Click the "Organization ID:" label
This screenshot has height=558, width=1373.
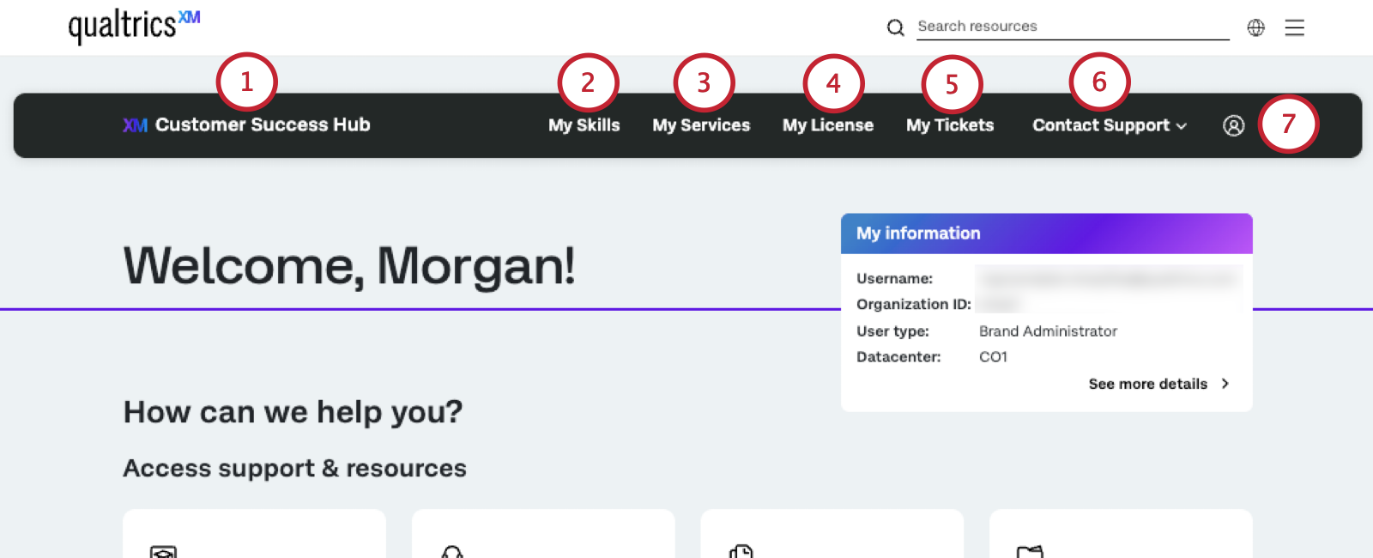[x=914, y=305]
